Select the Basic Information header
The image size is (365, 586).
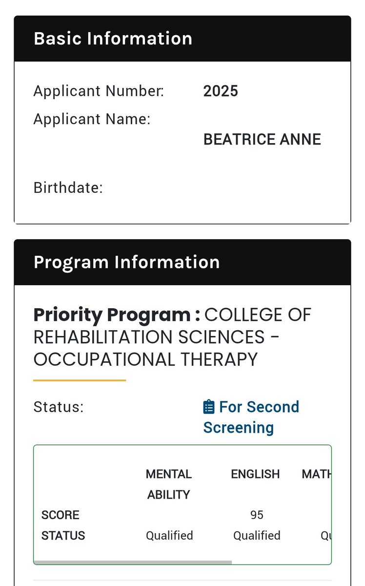(182, 39)
